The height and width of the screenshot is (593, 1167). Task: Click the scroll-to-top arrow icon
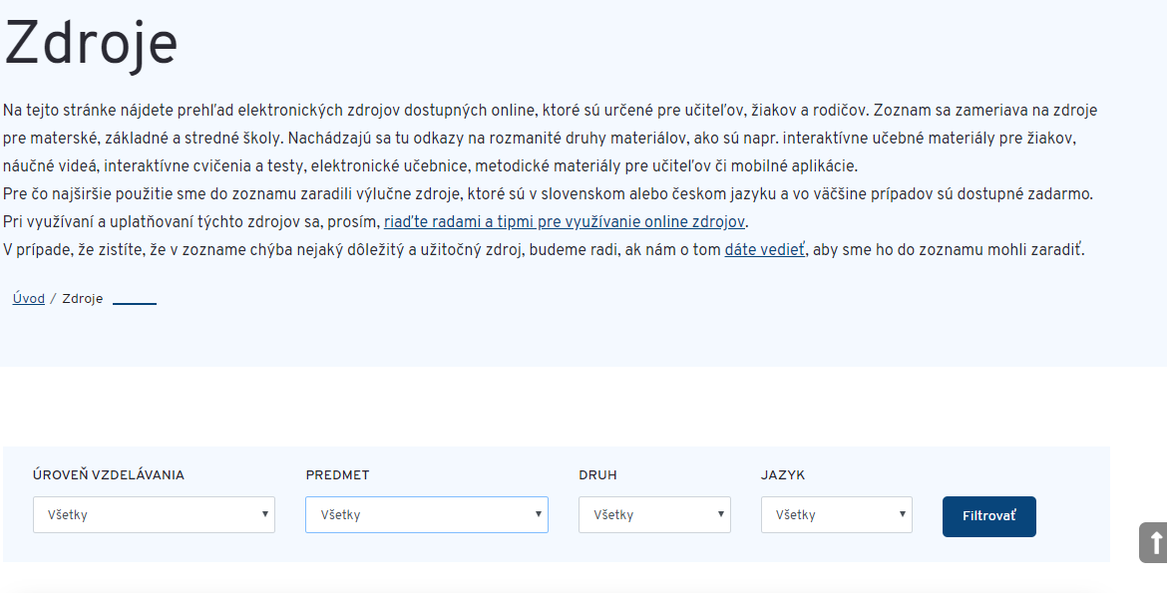pyautogui.click(x=1154, y=542)
